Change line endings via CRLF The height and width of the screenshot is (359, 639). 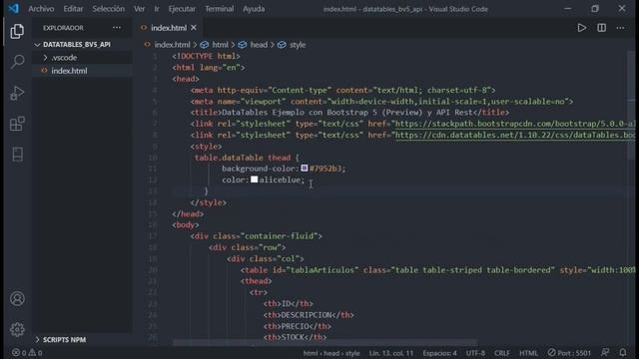[x=502, y=353]
